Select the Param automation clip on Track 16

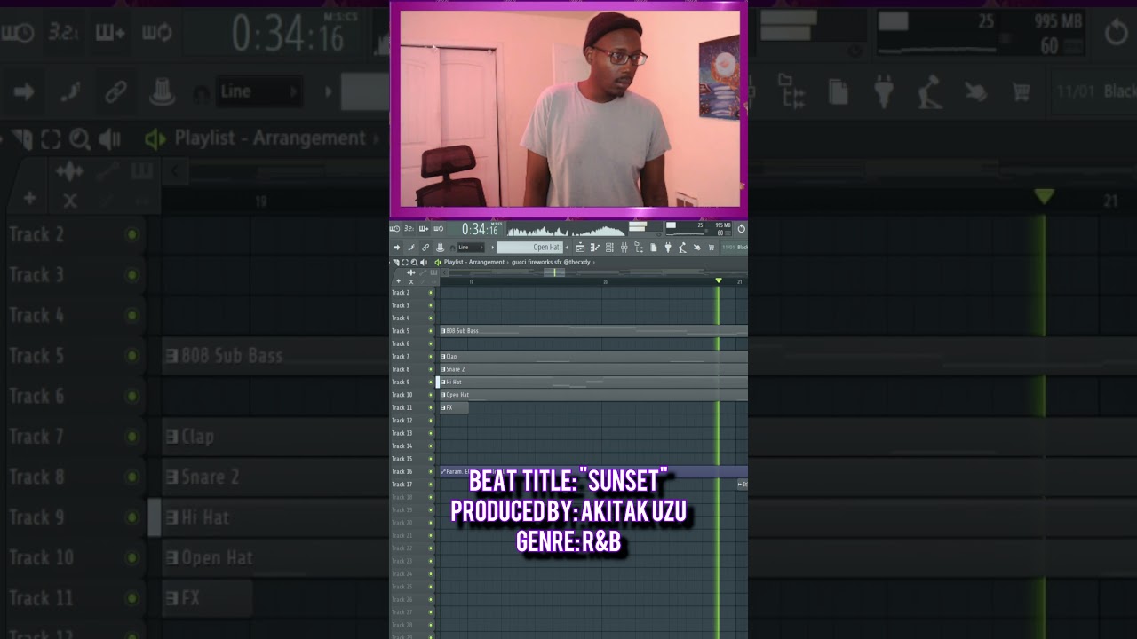[x=593, y=471]
